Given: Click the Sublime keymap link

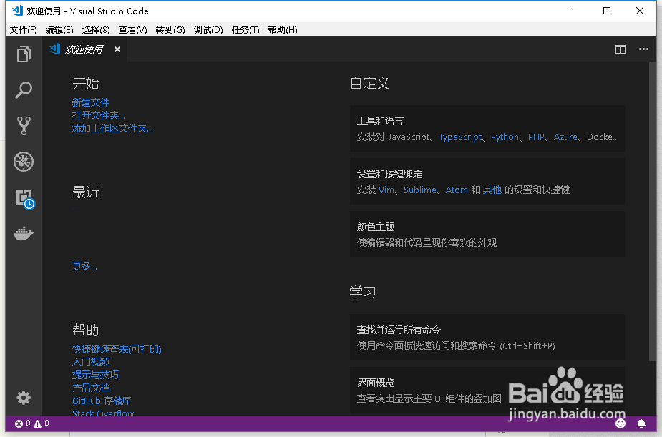Looking at the screenshot, I should pos(420,190).
